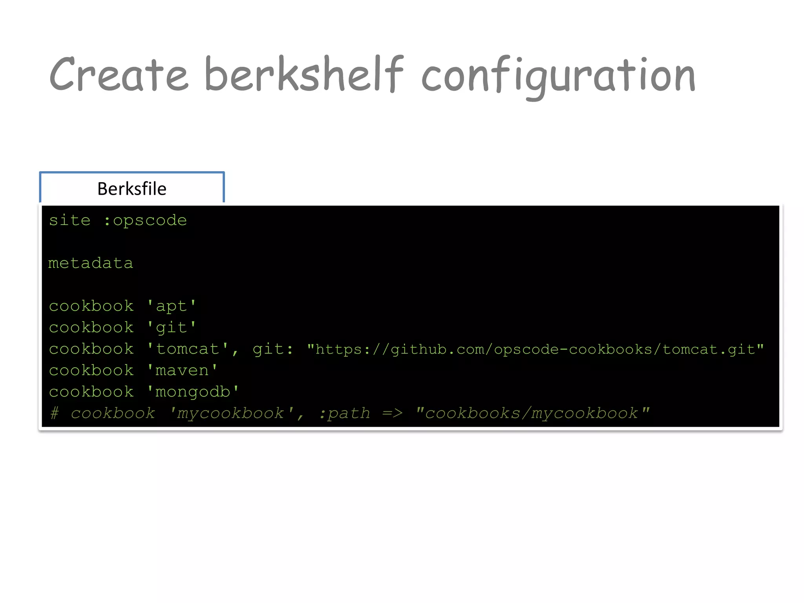Click the 'git' cookbook name
The height and width of the screenshot is (603, 804).
coord(172,328)
